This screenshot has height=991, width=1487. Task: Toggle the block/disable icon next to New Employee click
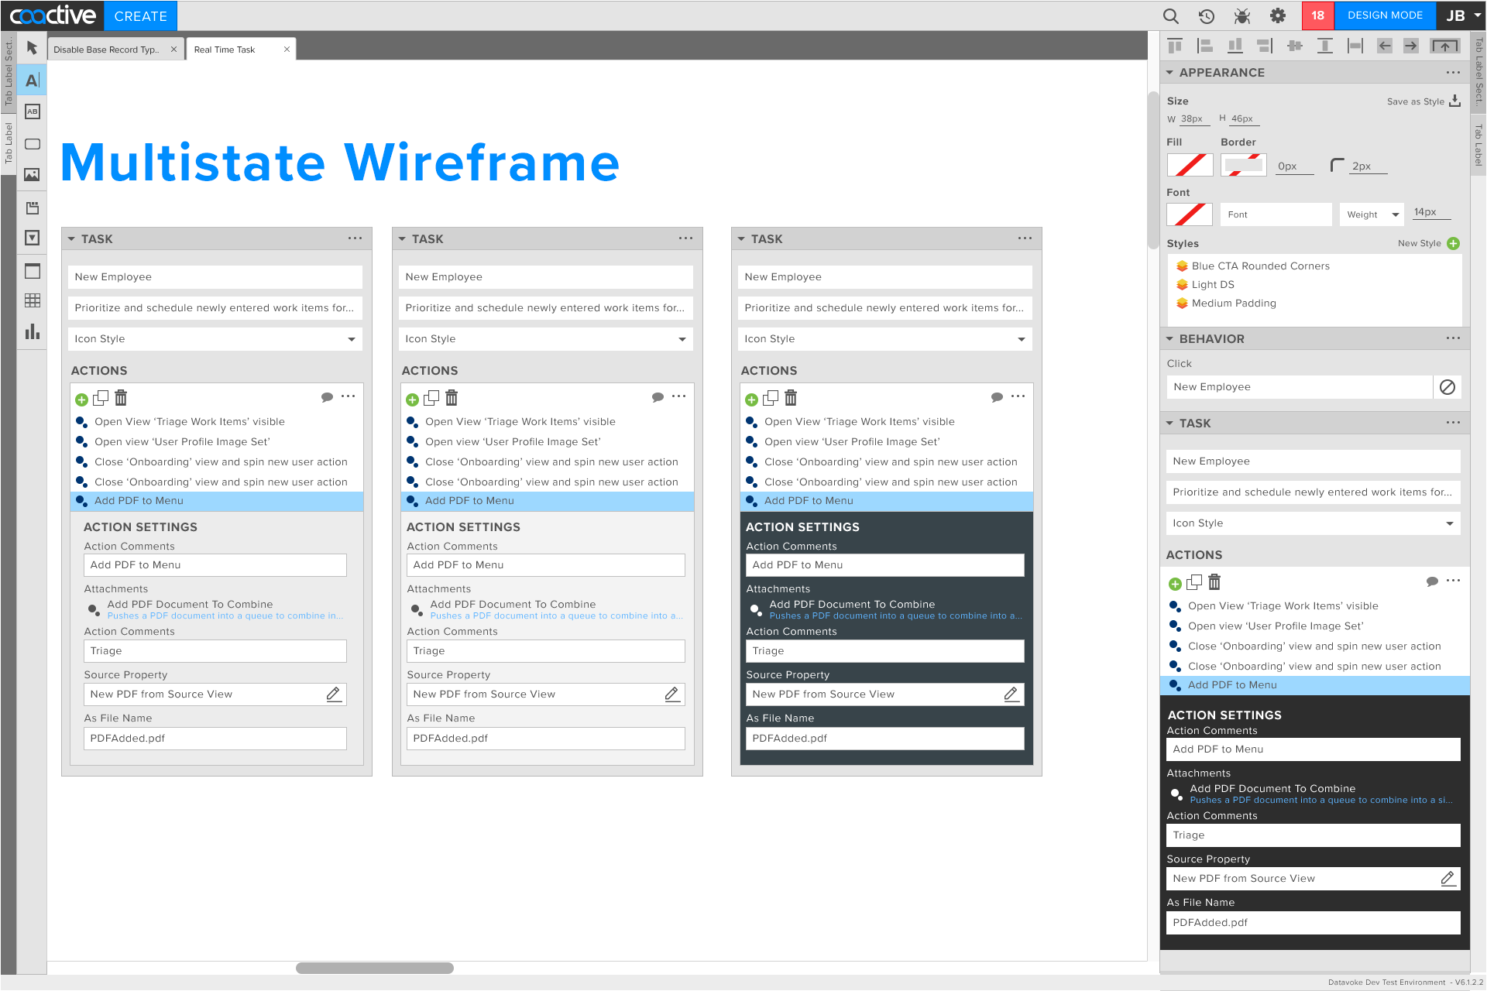(1448, 387)
